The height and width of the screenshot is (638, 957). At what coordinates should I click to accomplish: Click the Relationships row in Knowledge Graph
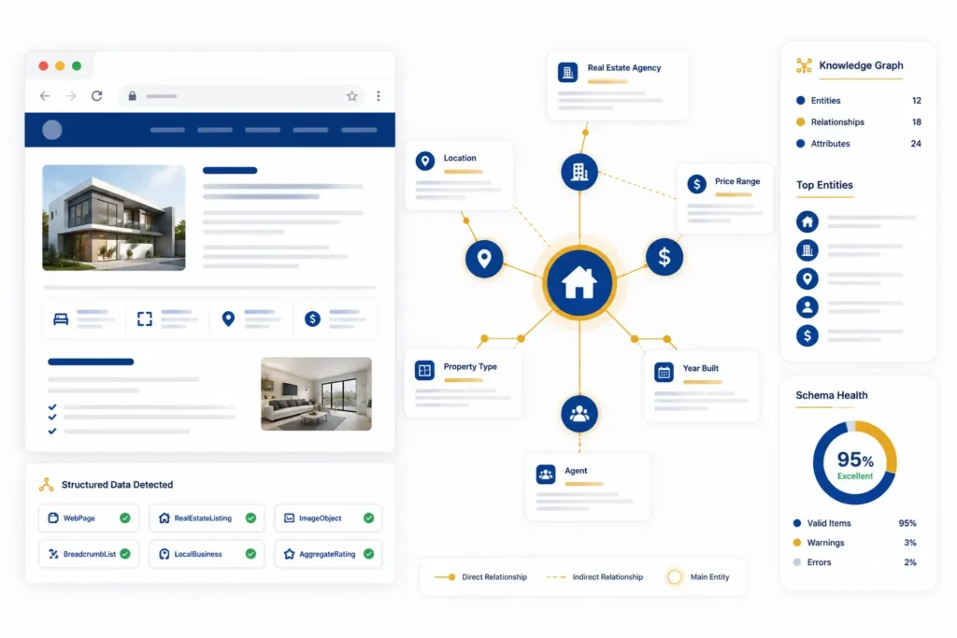click(858, 122)
